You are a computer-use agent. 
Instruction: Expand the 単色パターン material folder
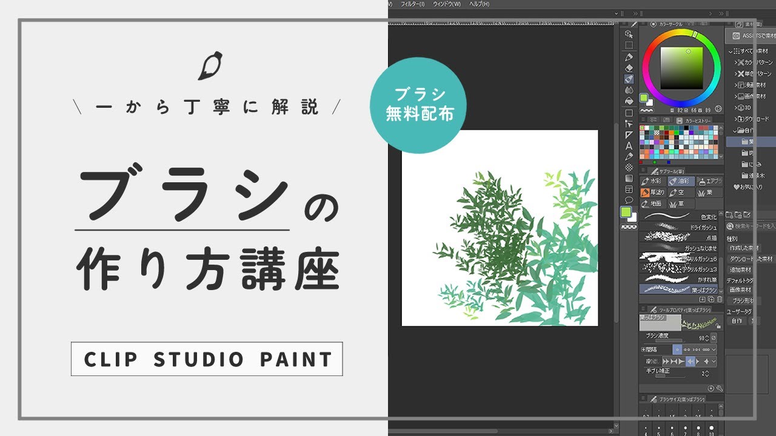(x=735, y=73)
